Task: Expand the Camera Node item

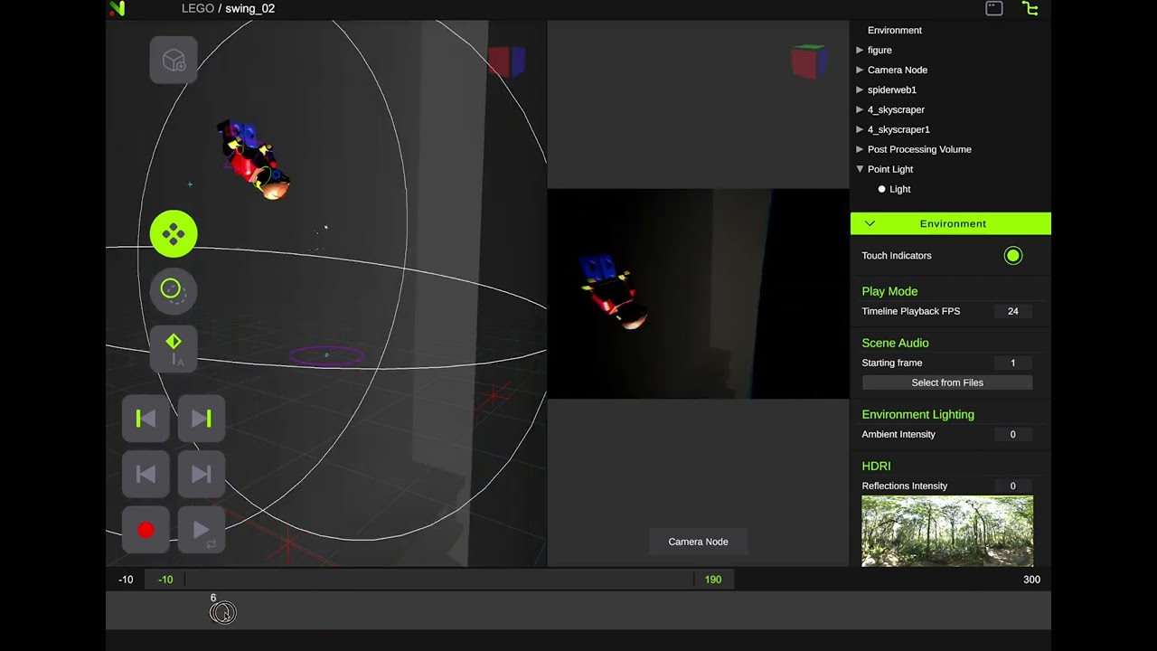Action: (x=860, y=70)
